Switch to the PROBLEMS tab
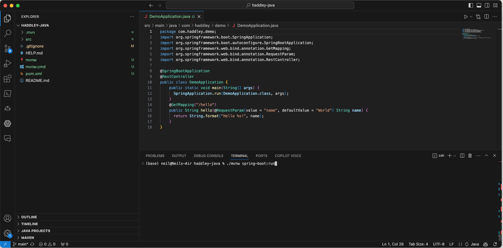Screen dimensions: 503x248 pos(155,156)
